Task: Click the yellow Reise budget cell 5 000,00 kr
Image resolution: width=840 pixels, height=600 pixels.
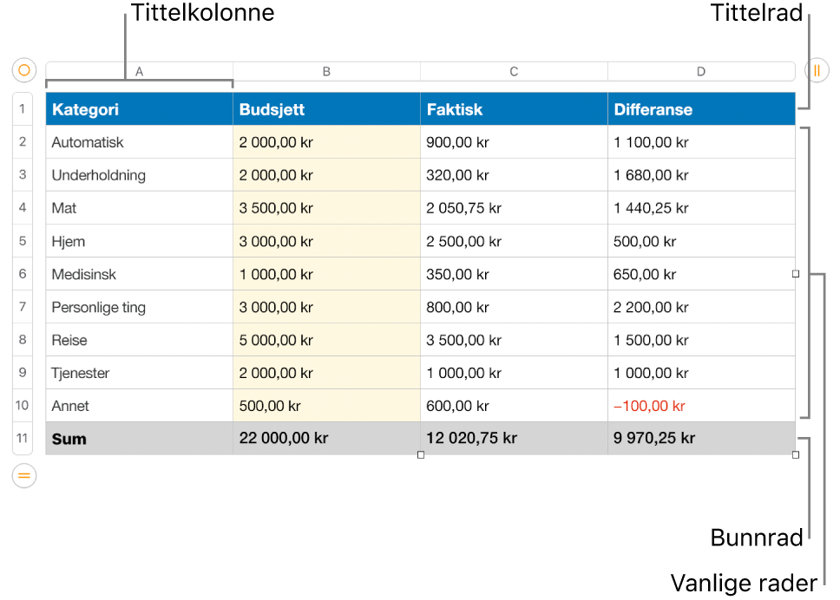Action: [x=327, y=340]
